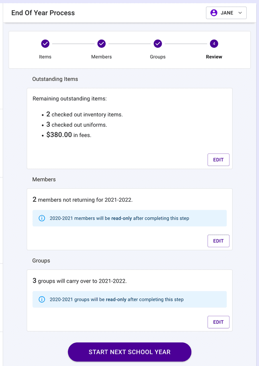Click the Members step checkmark icon
This screenshot has width=259, height=366.
click(x=102, y=43)
